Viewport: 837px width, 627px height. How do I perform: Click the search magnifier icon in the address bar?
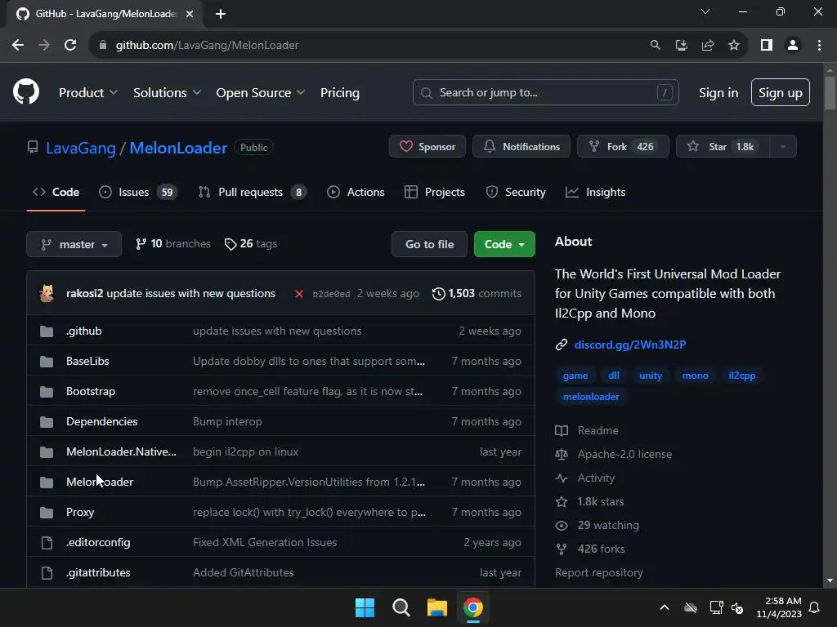[655, 46]
